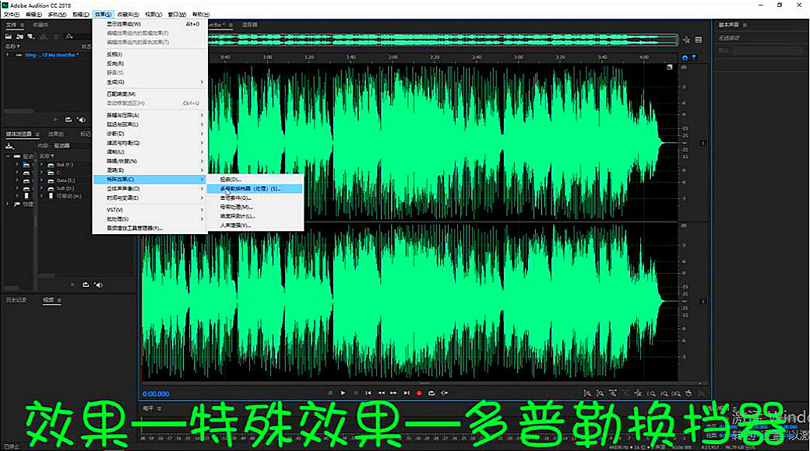
Task: Toggle the pause playback button
Action: coord(356,393)
